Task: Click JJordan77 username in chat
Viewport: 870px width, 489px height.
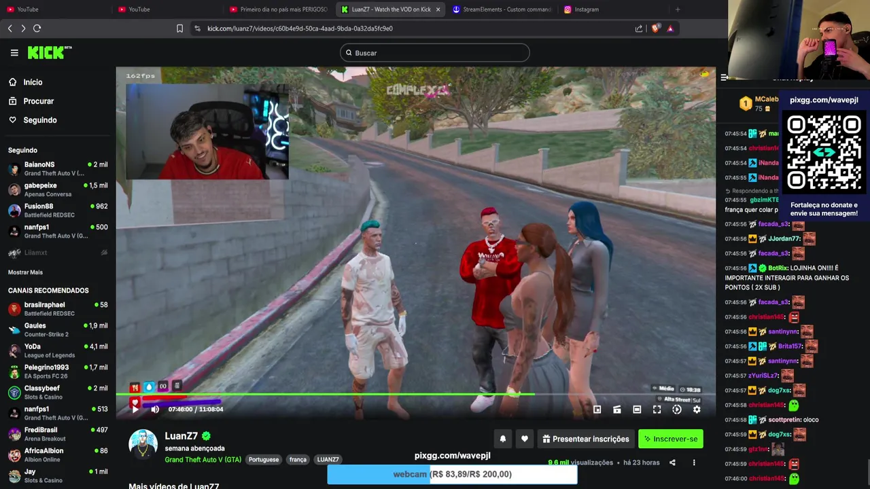Action: coord(784,239)
